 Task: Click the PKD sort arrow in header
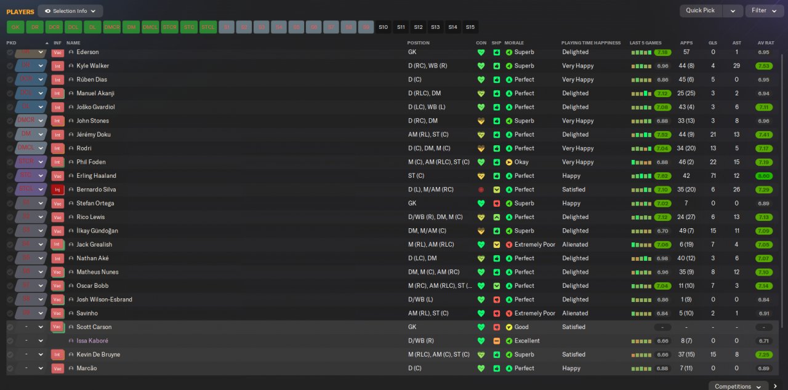(47, 43)
